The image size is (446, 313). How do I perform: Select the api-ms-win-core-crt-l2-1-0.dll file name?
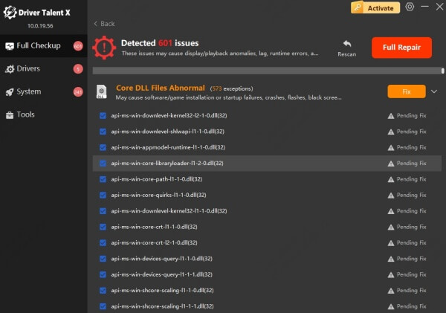click(x=154, y=242)
